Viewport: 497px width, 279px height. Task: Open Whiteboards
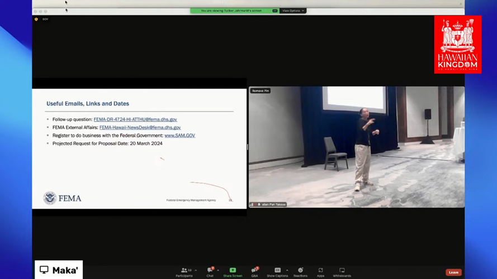pyautogui.click(x=342, y=271)
